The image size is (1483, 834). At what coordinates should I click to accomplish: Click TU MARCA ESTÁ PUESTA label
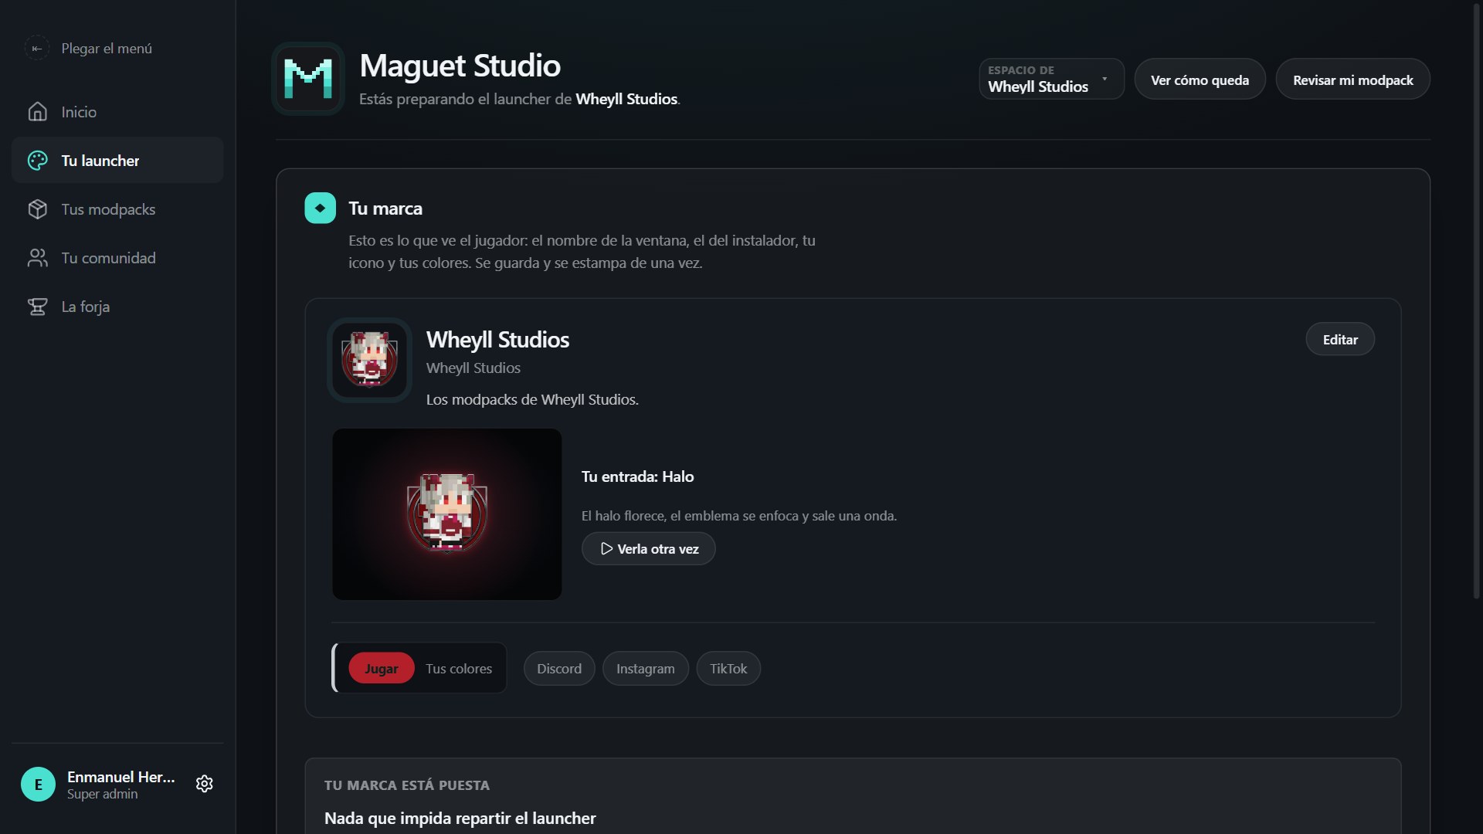407,785
